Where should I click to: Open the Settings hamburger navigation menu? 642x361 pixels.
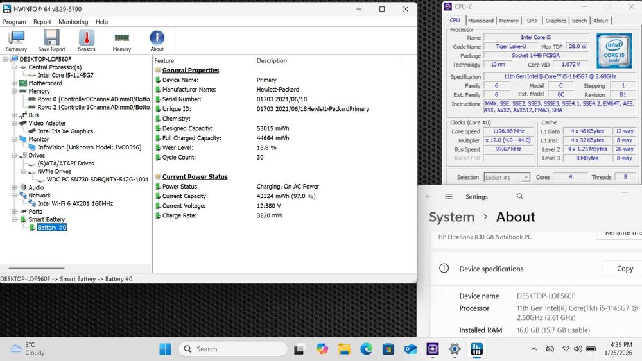click(x=449, y=197)
